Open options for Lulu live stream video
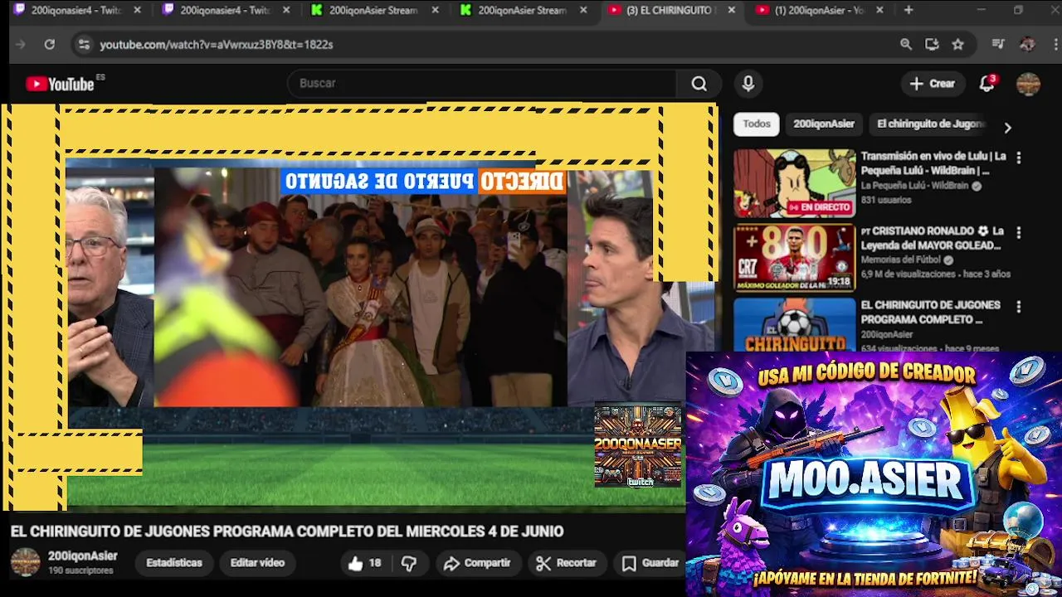Viewport: 1062px width, 597px height. (x=1019, y=158)
